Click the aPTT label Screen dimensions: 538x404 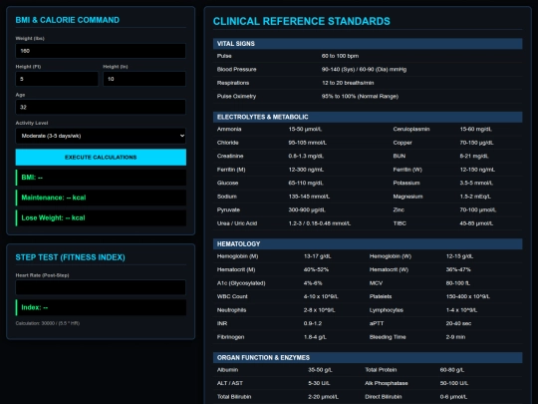pyautogui.click(x=377, y=323)
